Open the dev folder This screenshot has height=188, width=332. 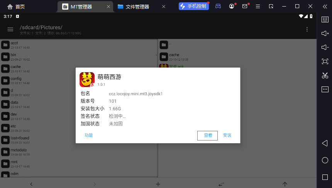point(79,116)
